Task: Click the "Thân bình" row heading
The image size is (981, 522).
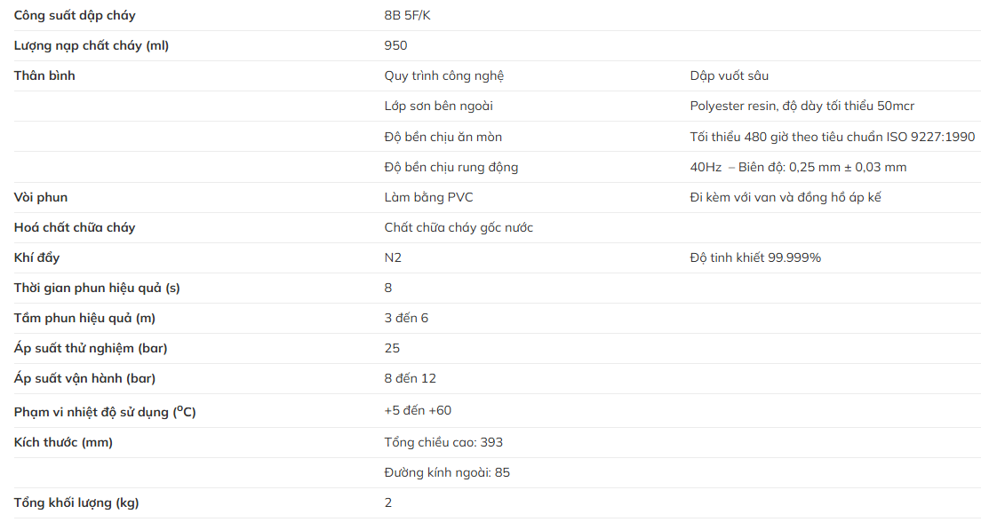Action: (44, 76)
